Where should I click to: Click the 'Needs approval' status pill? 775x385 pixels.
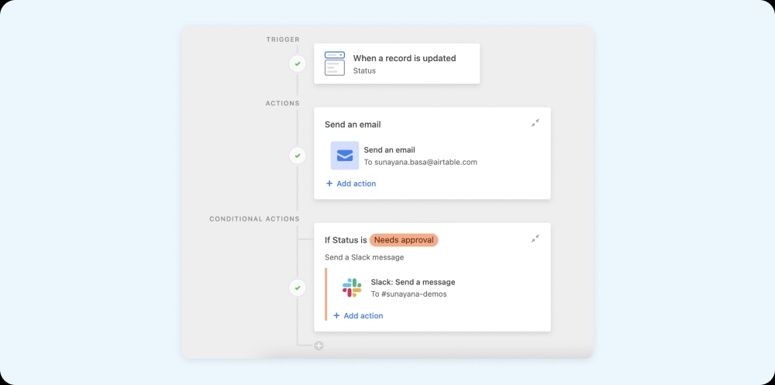[404, 240]
